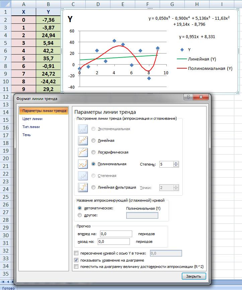Open the Тип линии tab
This screenshot has height=290, width=242.
tap(31, 127)
